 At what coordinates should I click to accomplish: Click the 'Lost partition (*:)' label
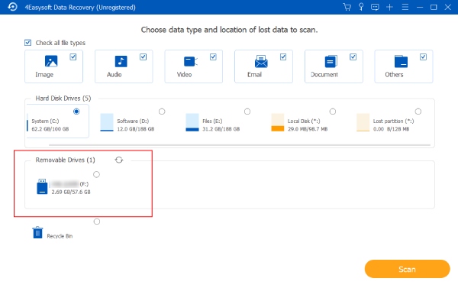(393, 121)
